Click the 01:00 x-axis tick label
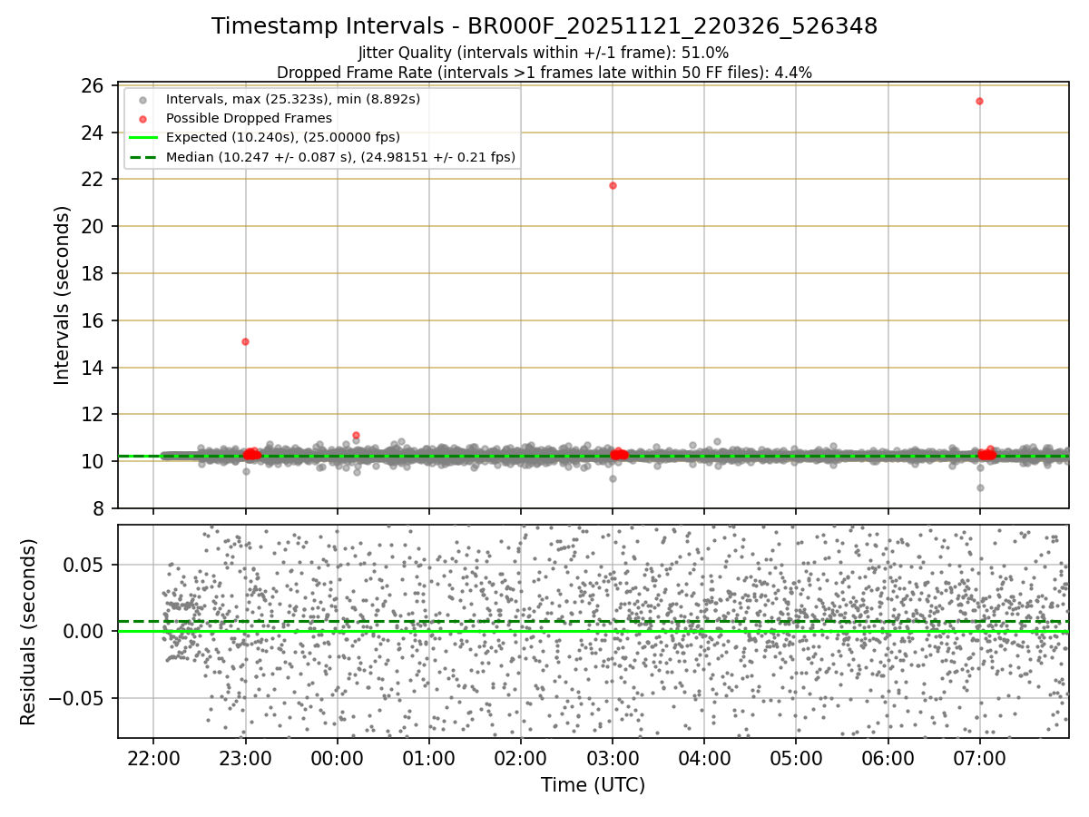 429,758
